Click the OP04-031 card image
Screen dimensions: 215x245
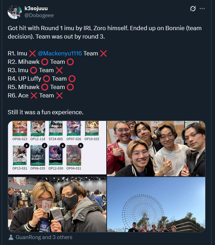pyautogui.click(x=74, y=155)
